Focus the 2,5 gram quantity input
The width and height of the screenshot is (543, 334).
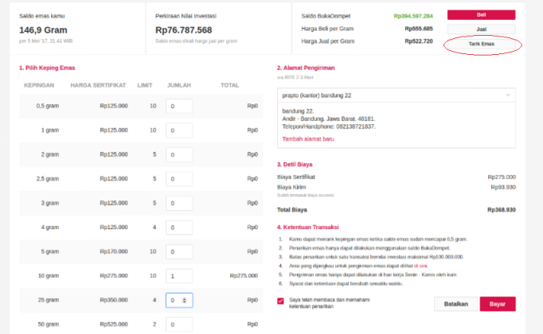pos(178,179)
